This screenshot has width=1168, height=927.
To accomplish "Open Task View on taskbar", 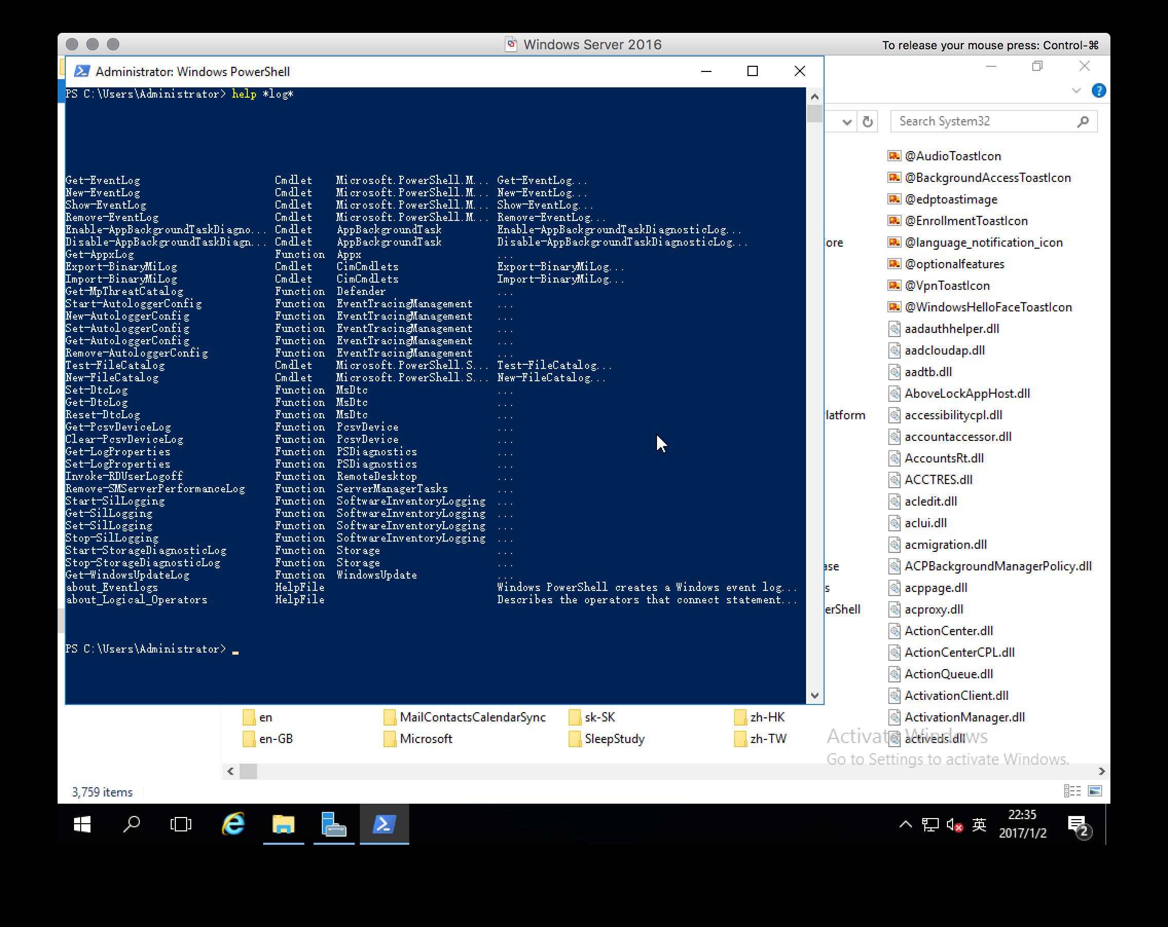I will coord(180,824).
